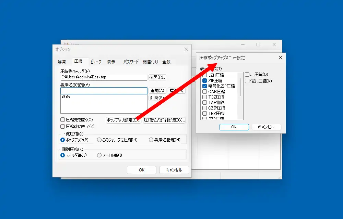
Task: Click the 参照 browse button
Action: click(157, 77)
